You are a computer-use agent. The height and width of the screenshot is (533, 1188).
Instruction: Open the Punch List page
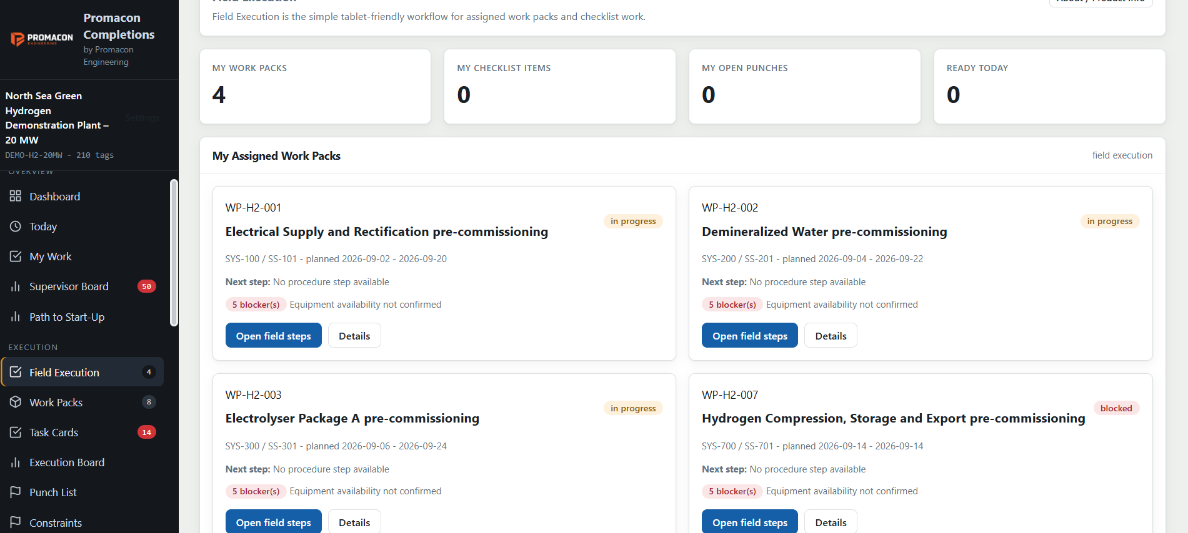[82, 492]
